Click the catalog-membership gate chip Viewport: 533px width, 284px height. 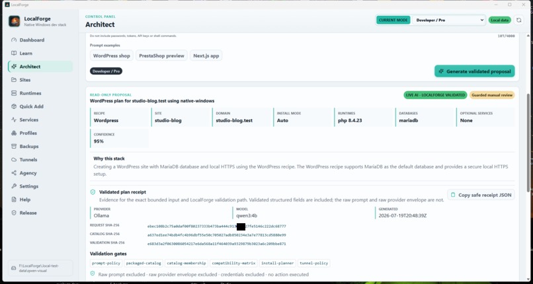click(x=186, y=263)
